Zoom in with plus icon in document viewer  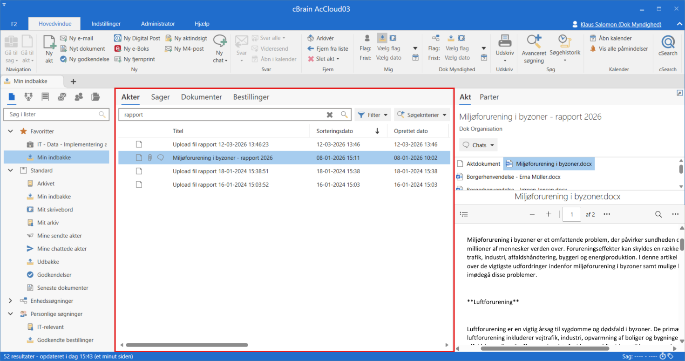click(549, 214)
